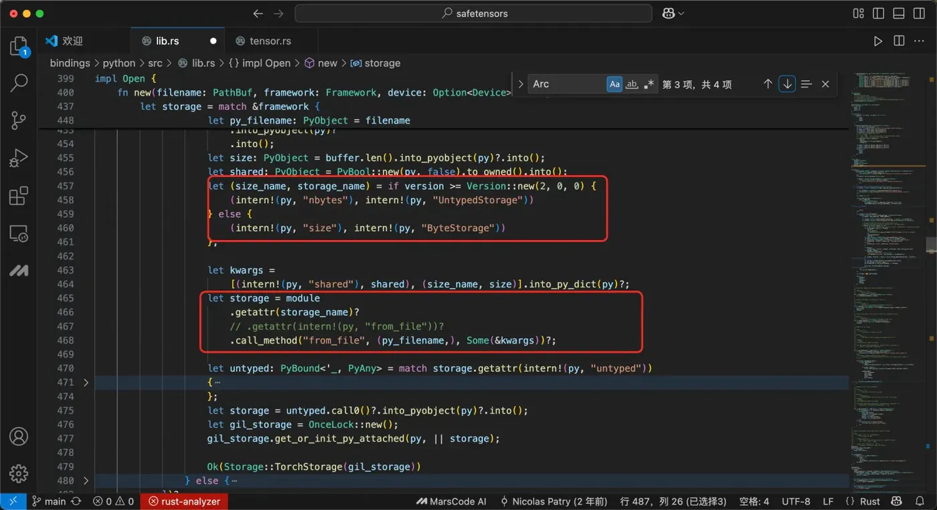Screen dimensions: 937x510
Task: Click the rust-analyzer status item
Action: (184, 501)
